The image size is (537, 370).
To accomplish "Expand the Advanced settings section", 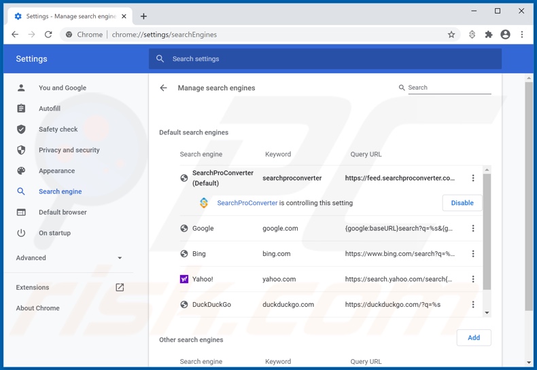I will coord(69,258).
